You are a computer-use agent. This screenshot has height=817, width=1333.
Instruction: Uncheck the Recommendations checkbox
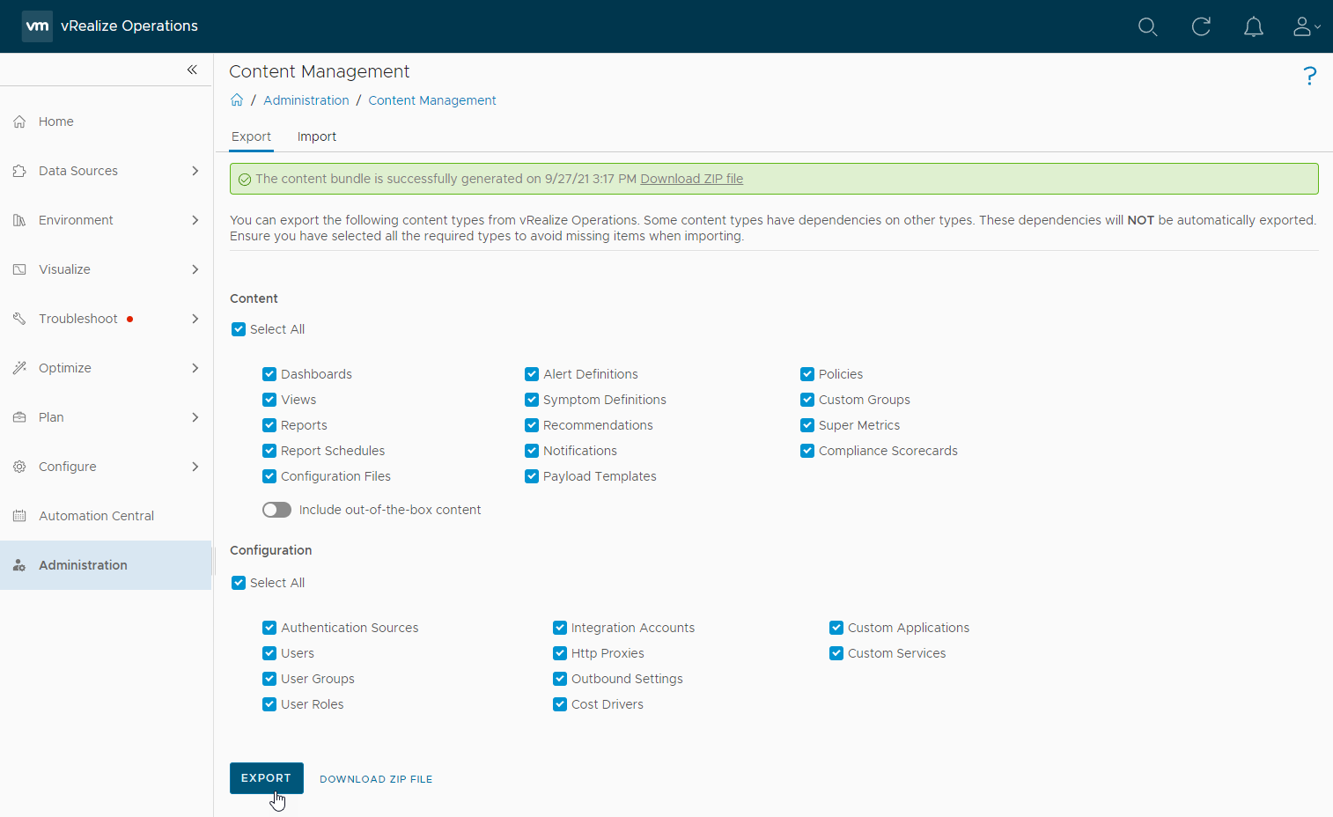532,425
